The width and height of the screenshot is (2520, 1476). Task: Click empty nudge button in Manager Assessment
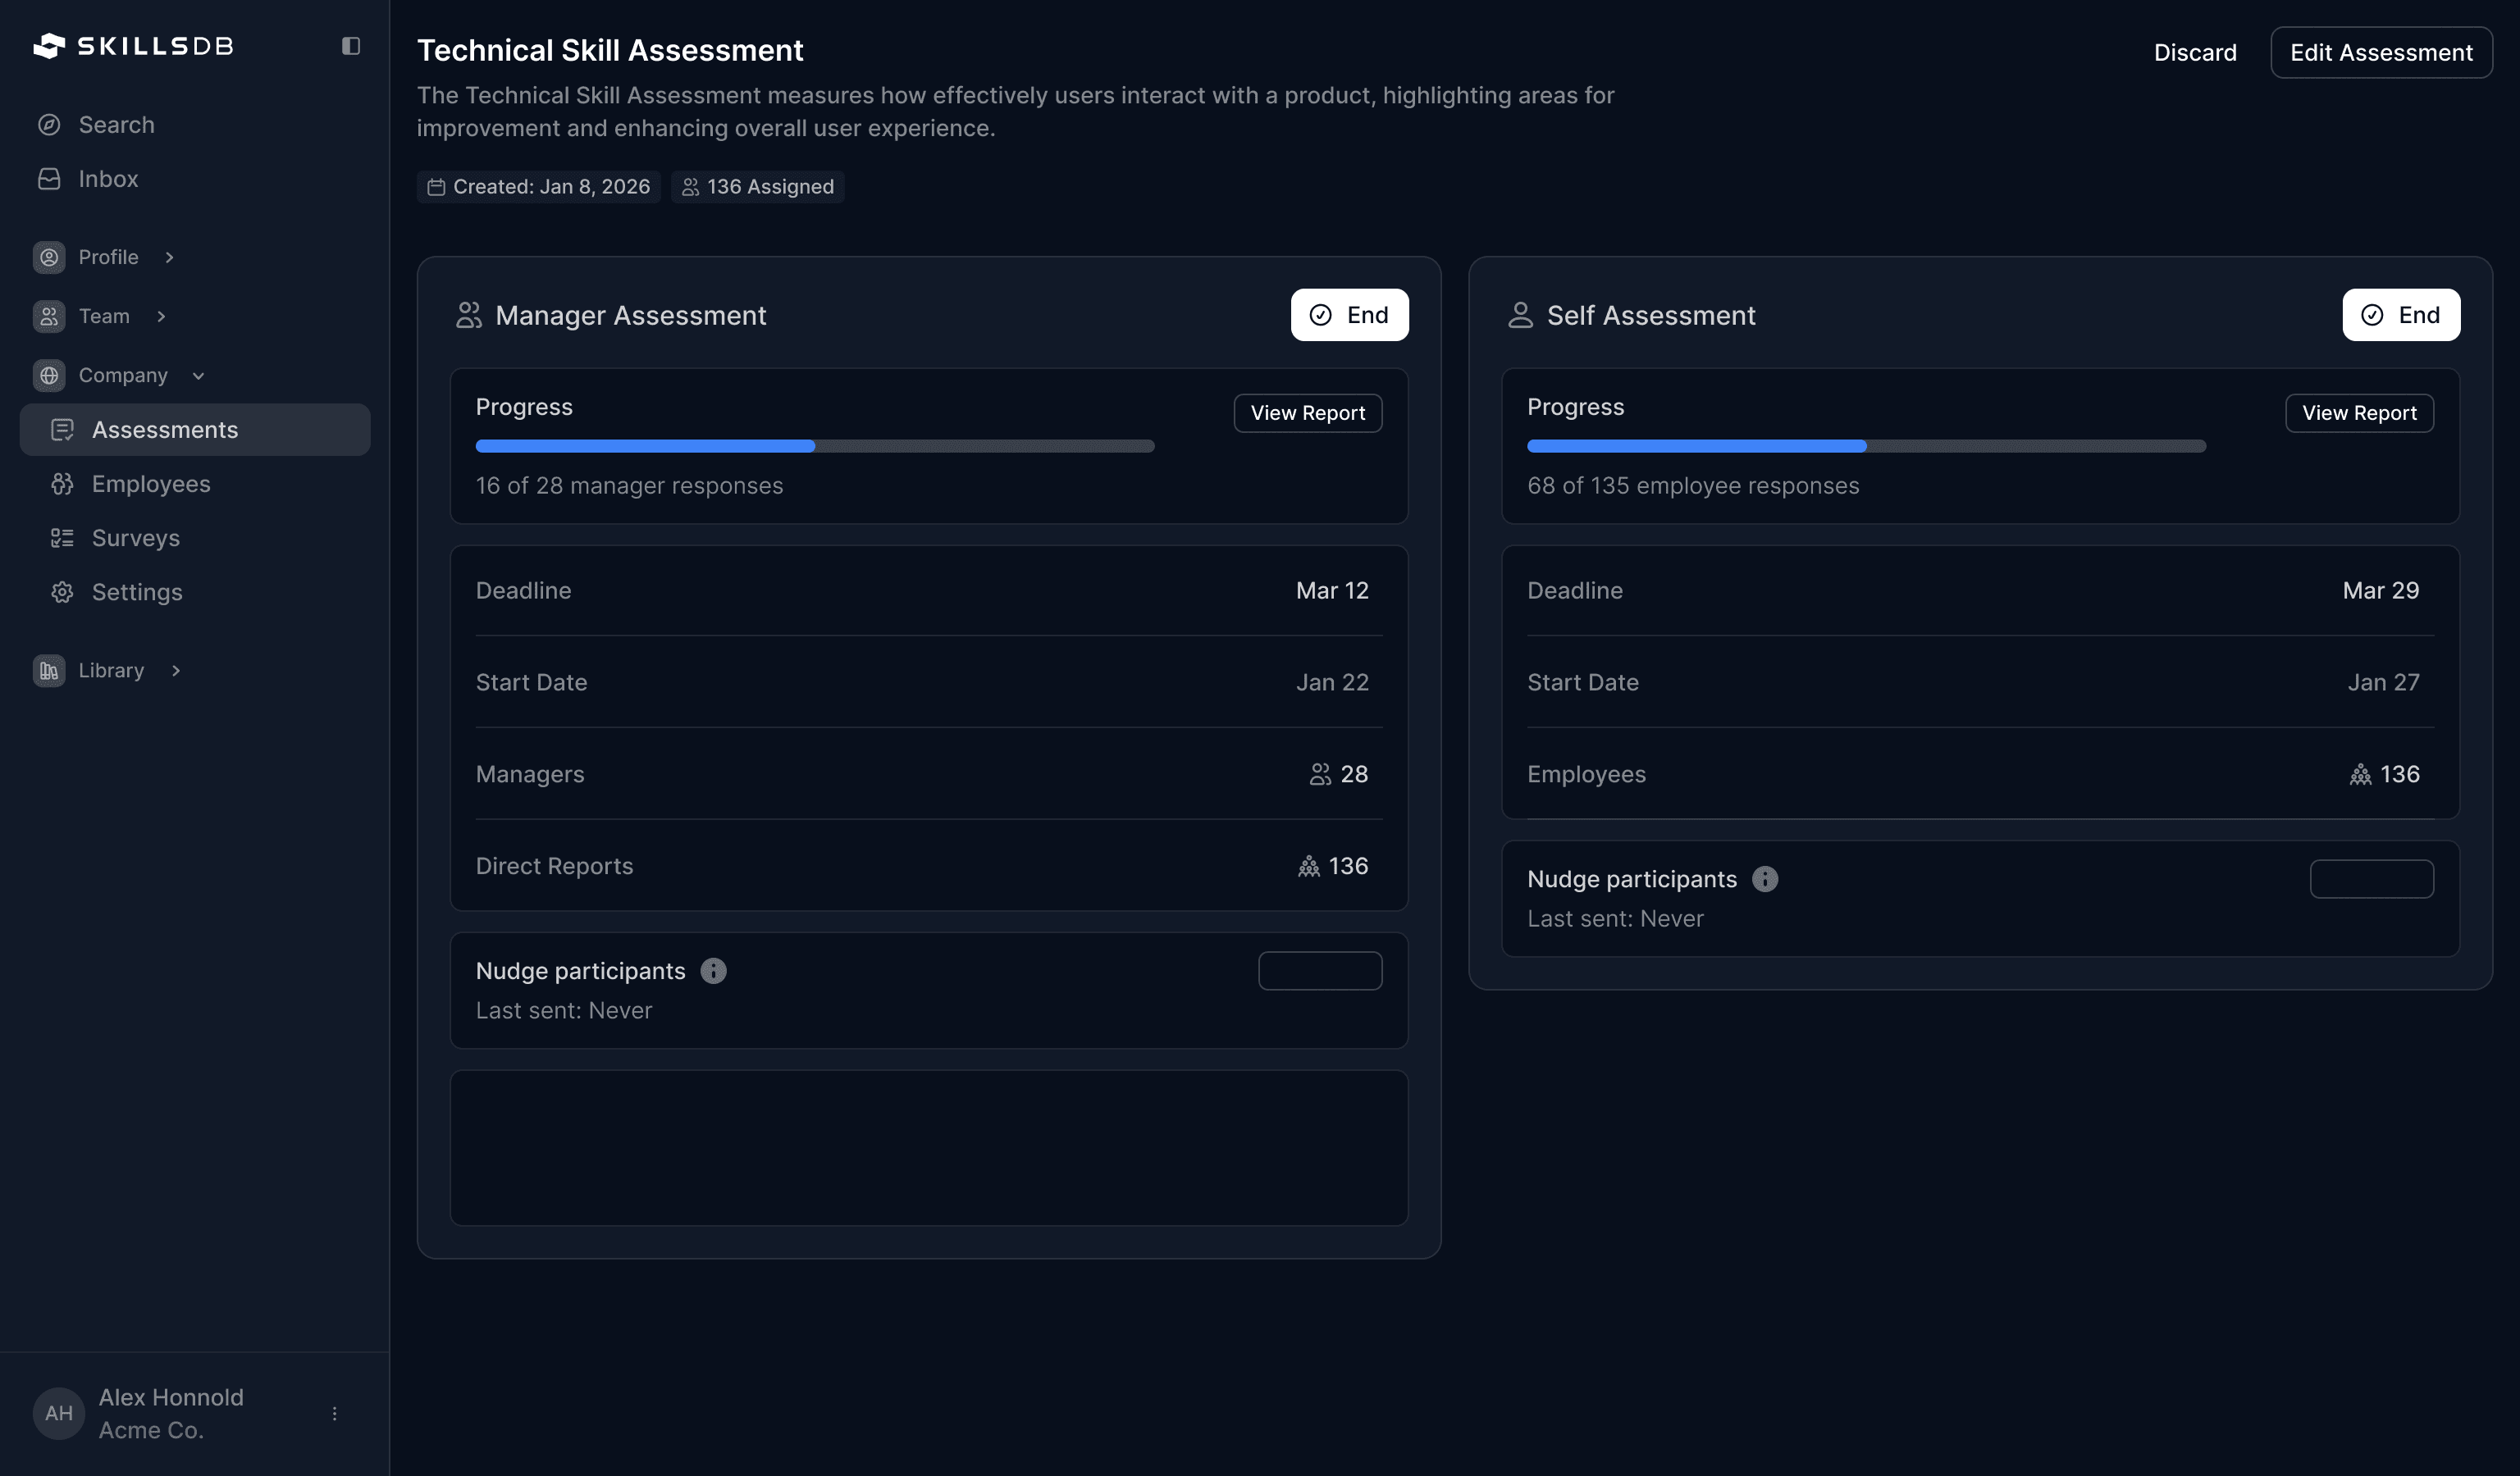(1319, 972)
